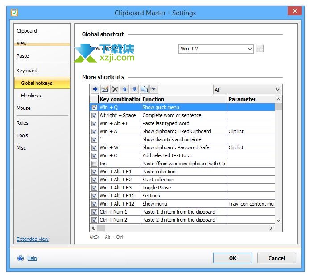Toggle the Win + Q checkbox
310x277 pixels.
[94, 108]
